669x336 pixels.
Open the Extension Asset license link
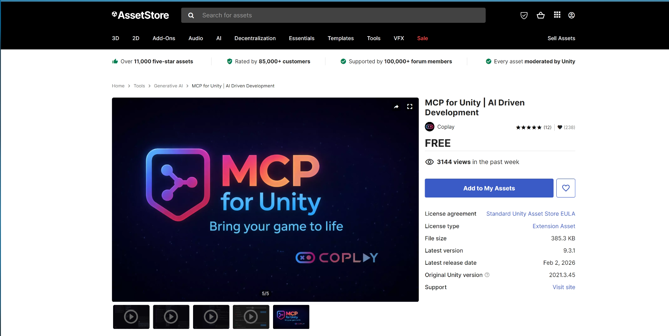[554, 226]
